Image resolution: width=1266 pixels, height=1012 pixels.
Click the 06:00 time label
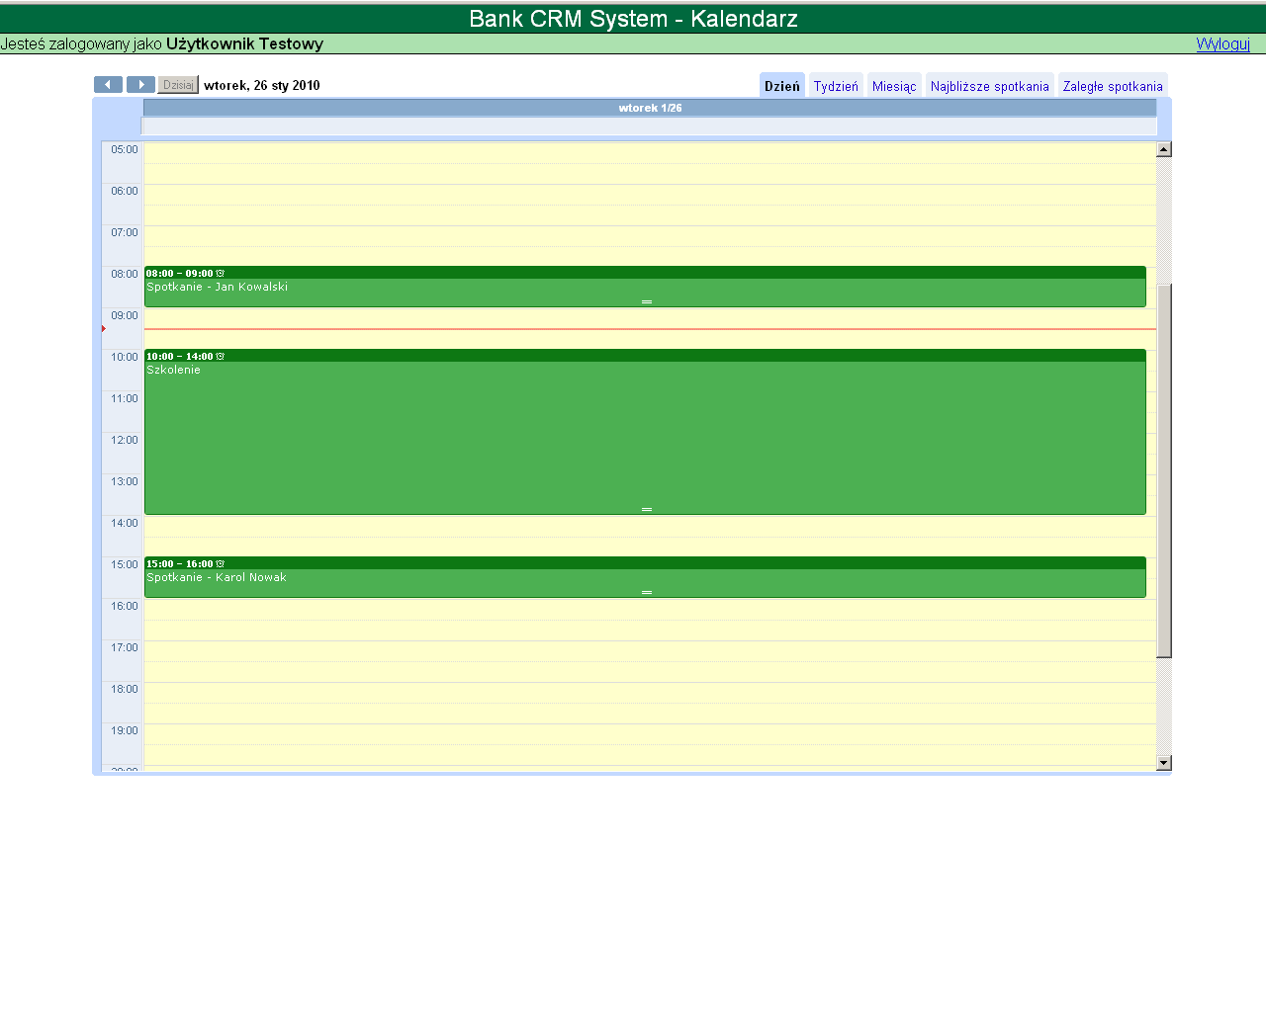click(x=125, y=192)
